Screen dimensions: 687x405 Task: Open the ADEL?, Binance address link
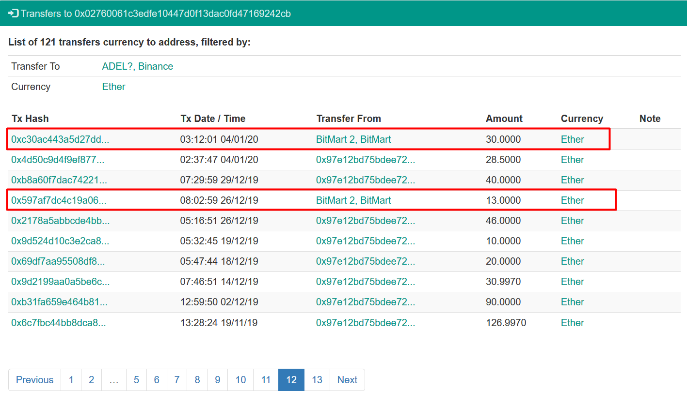138,66
